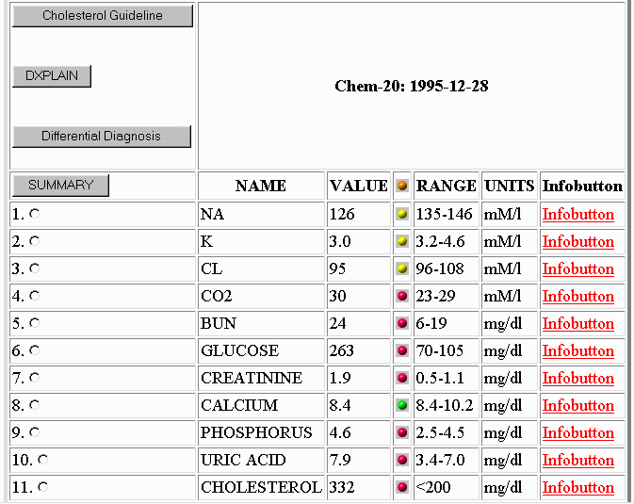This screenshot has height=504, width=634.
Task: Open Infobutton link for BUN
Action: coord(577,324)
